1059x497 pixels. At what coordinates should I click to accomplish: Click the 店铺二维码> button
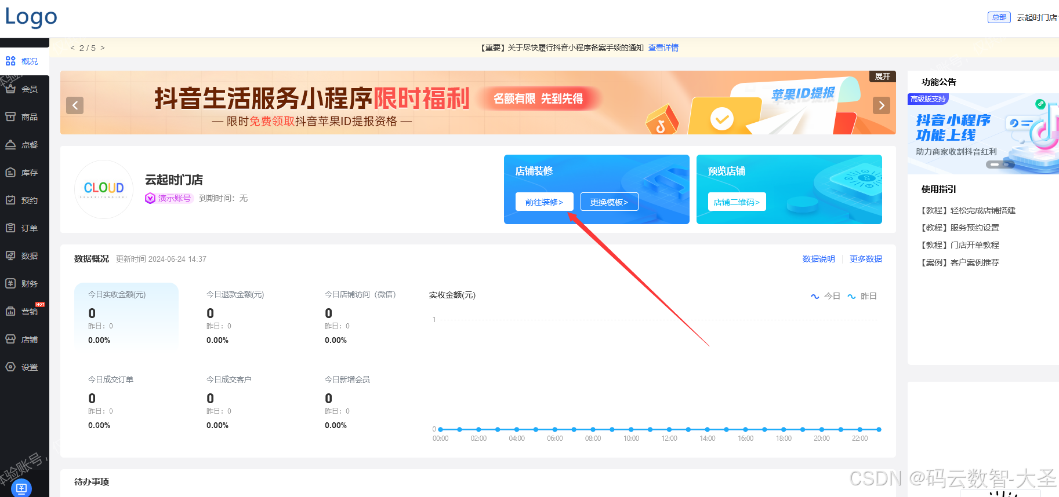737,202
